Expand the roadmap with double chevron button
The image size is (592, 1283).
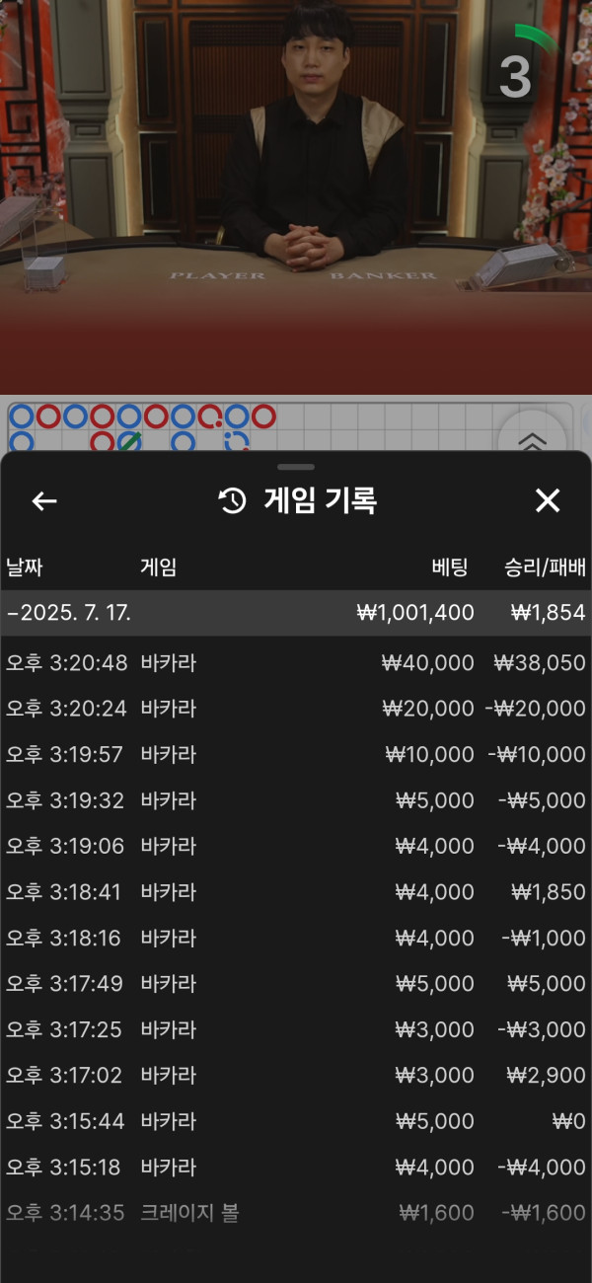pyautogui.click(x=531, y=439)
